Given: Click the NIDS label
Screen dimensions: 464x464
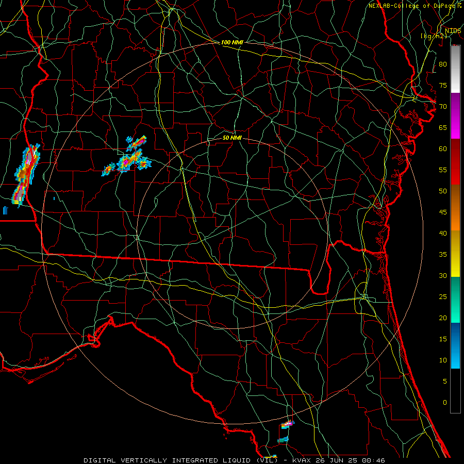Looking at the screenshot, I should 453,30.
